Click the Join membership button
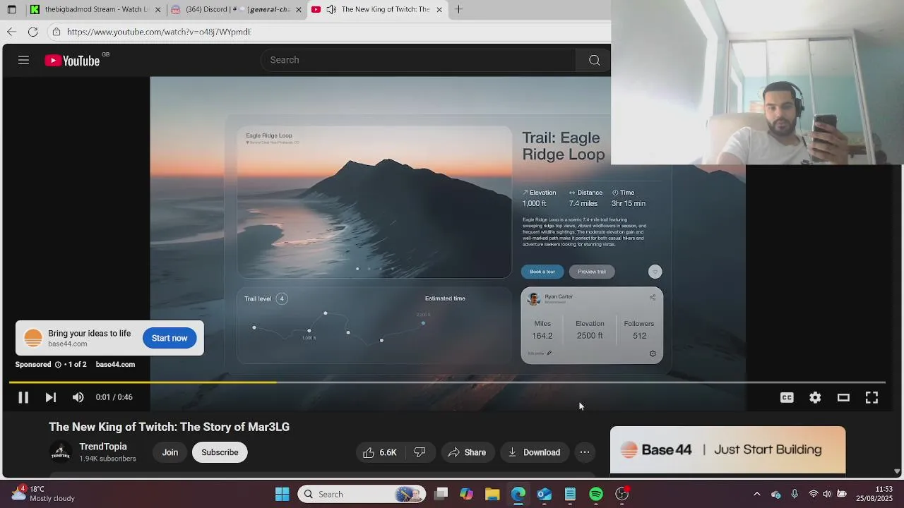The image size is (904, 508). pos(170,452)
